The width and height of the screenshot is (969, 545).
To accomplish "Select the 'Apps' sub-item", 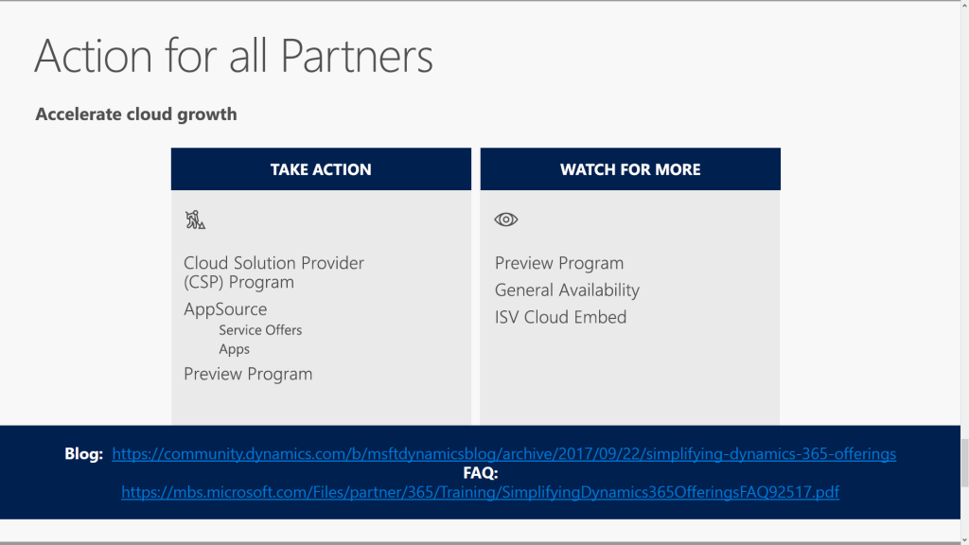I will click(235, 349).
